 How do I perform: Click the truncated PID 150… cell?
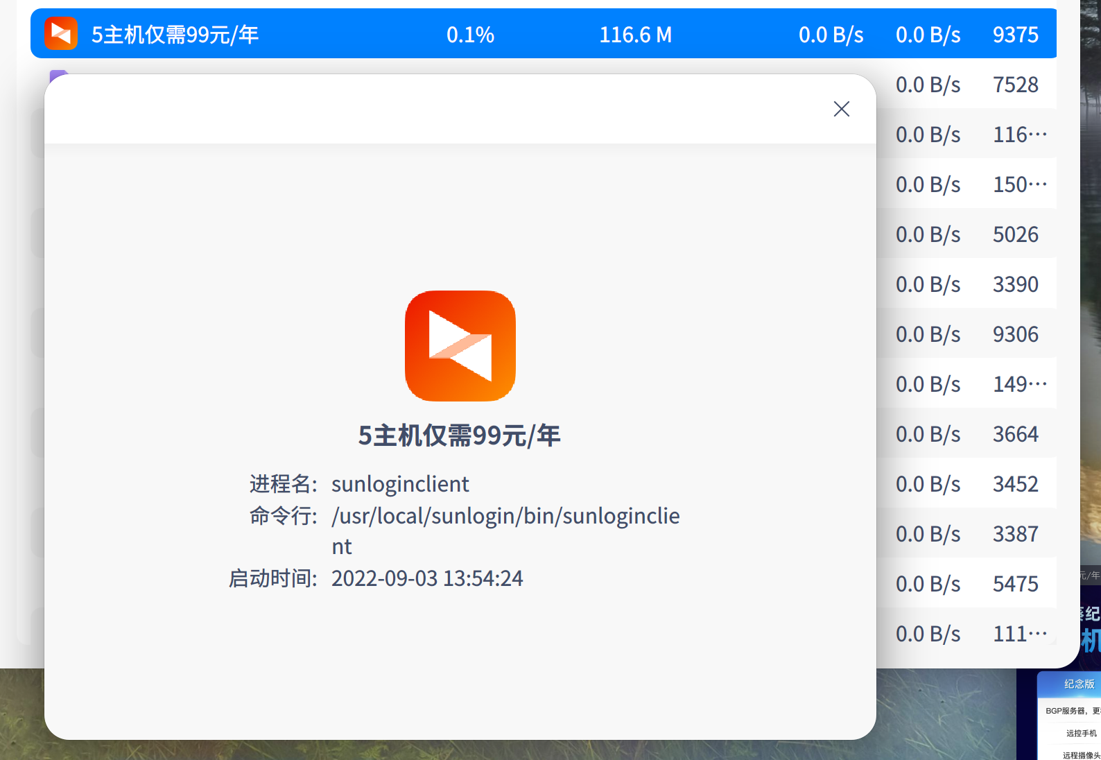[x=1020, y=184]
